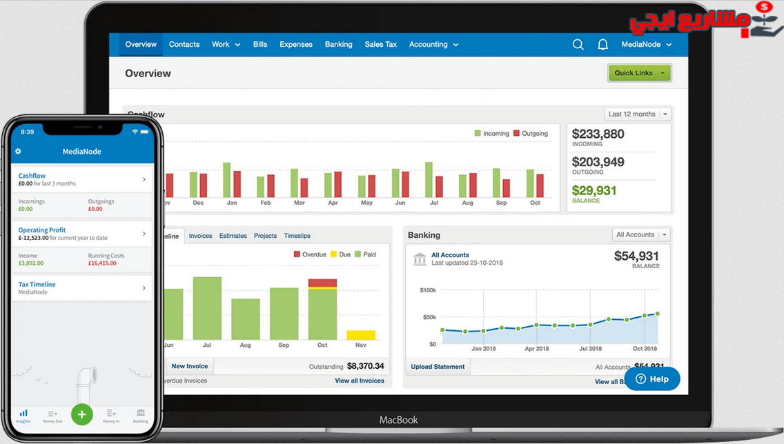Open the Quick Links dropdown arrow
The width and height of the screenshot is (784, 444).
(x=663, y=73)
